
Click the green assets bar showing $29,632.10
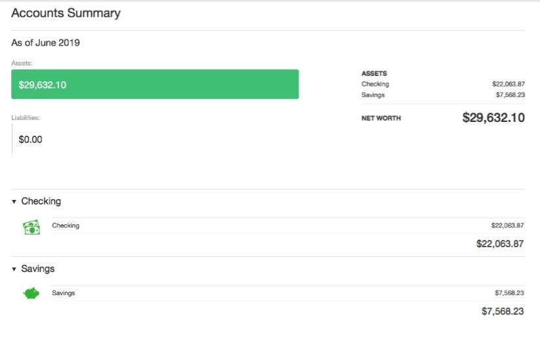pyautogui.click(x=155, y=84)
